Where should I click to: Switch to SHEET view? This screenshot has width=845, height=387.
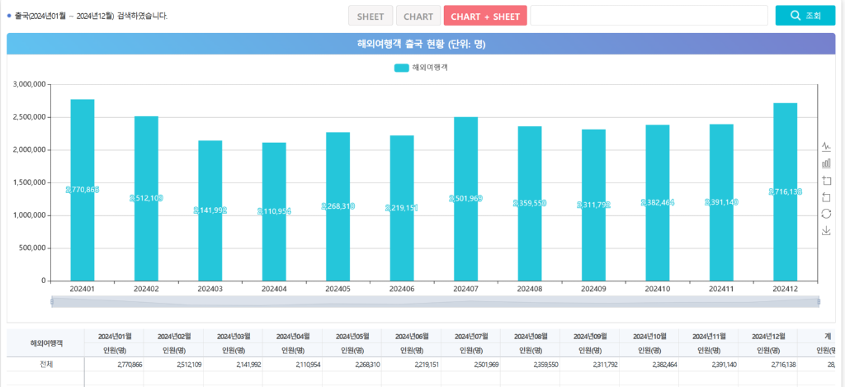[x=371, y=17]
